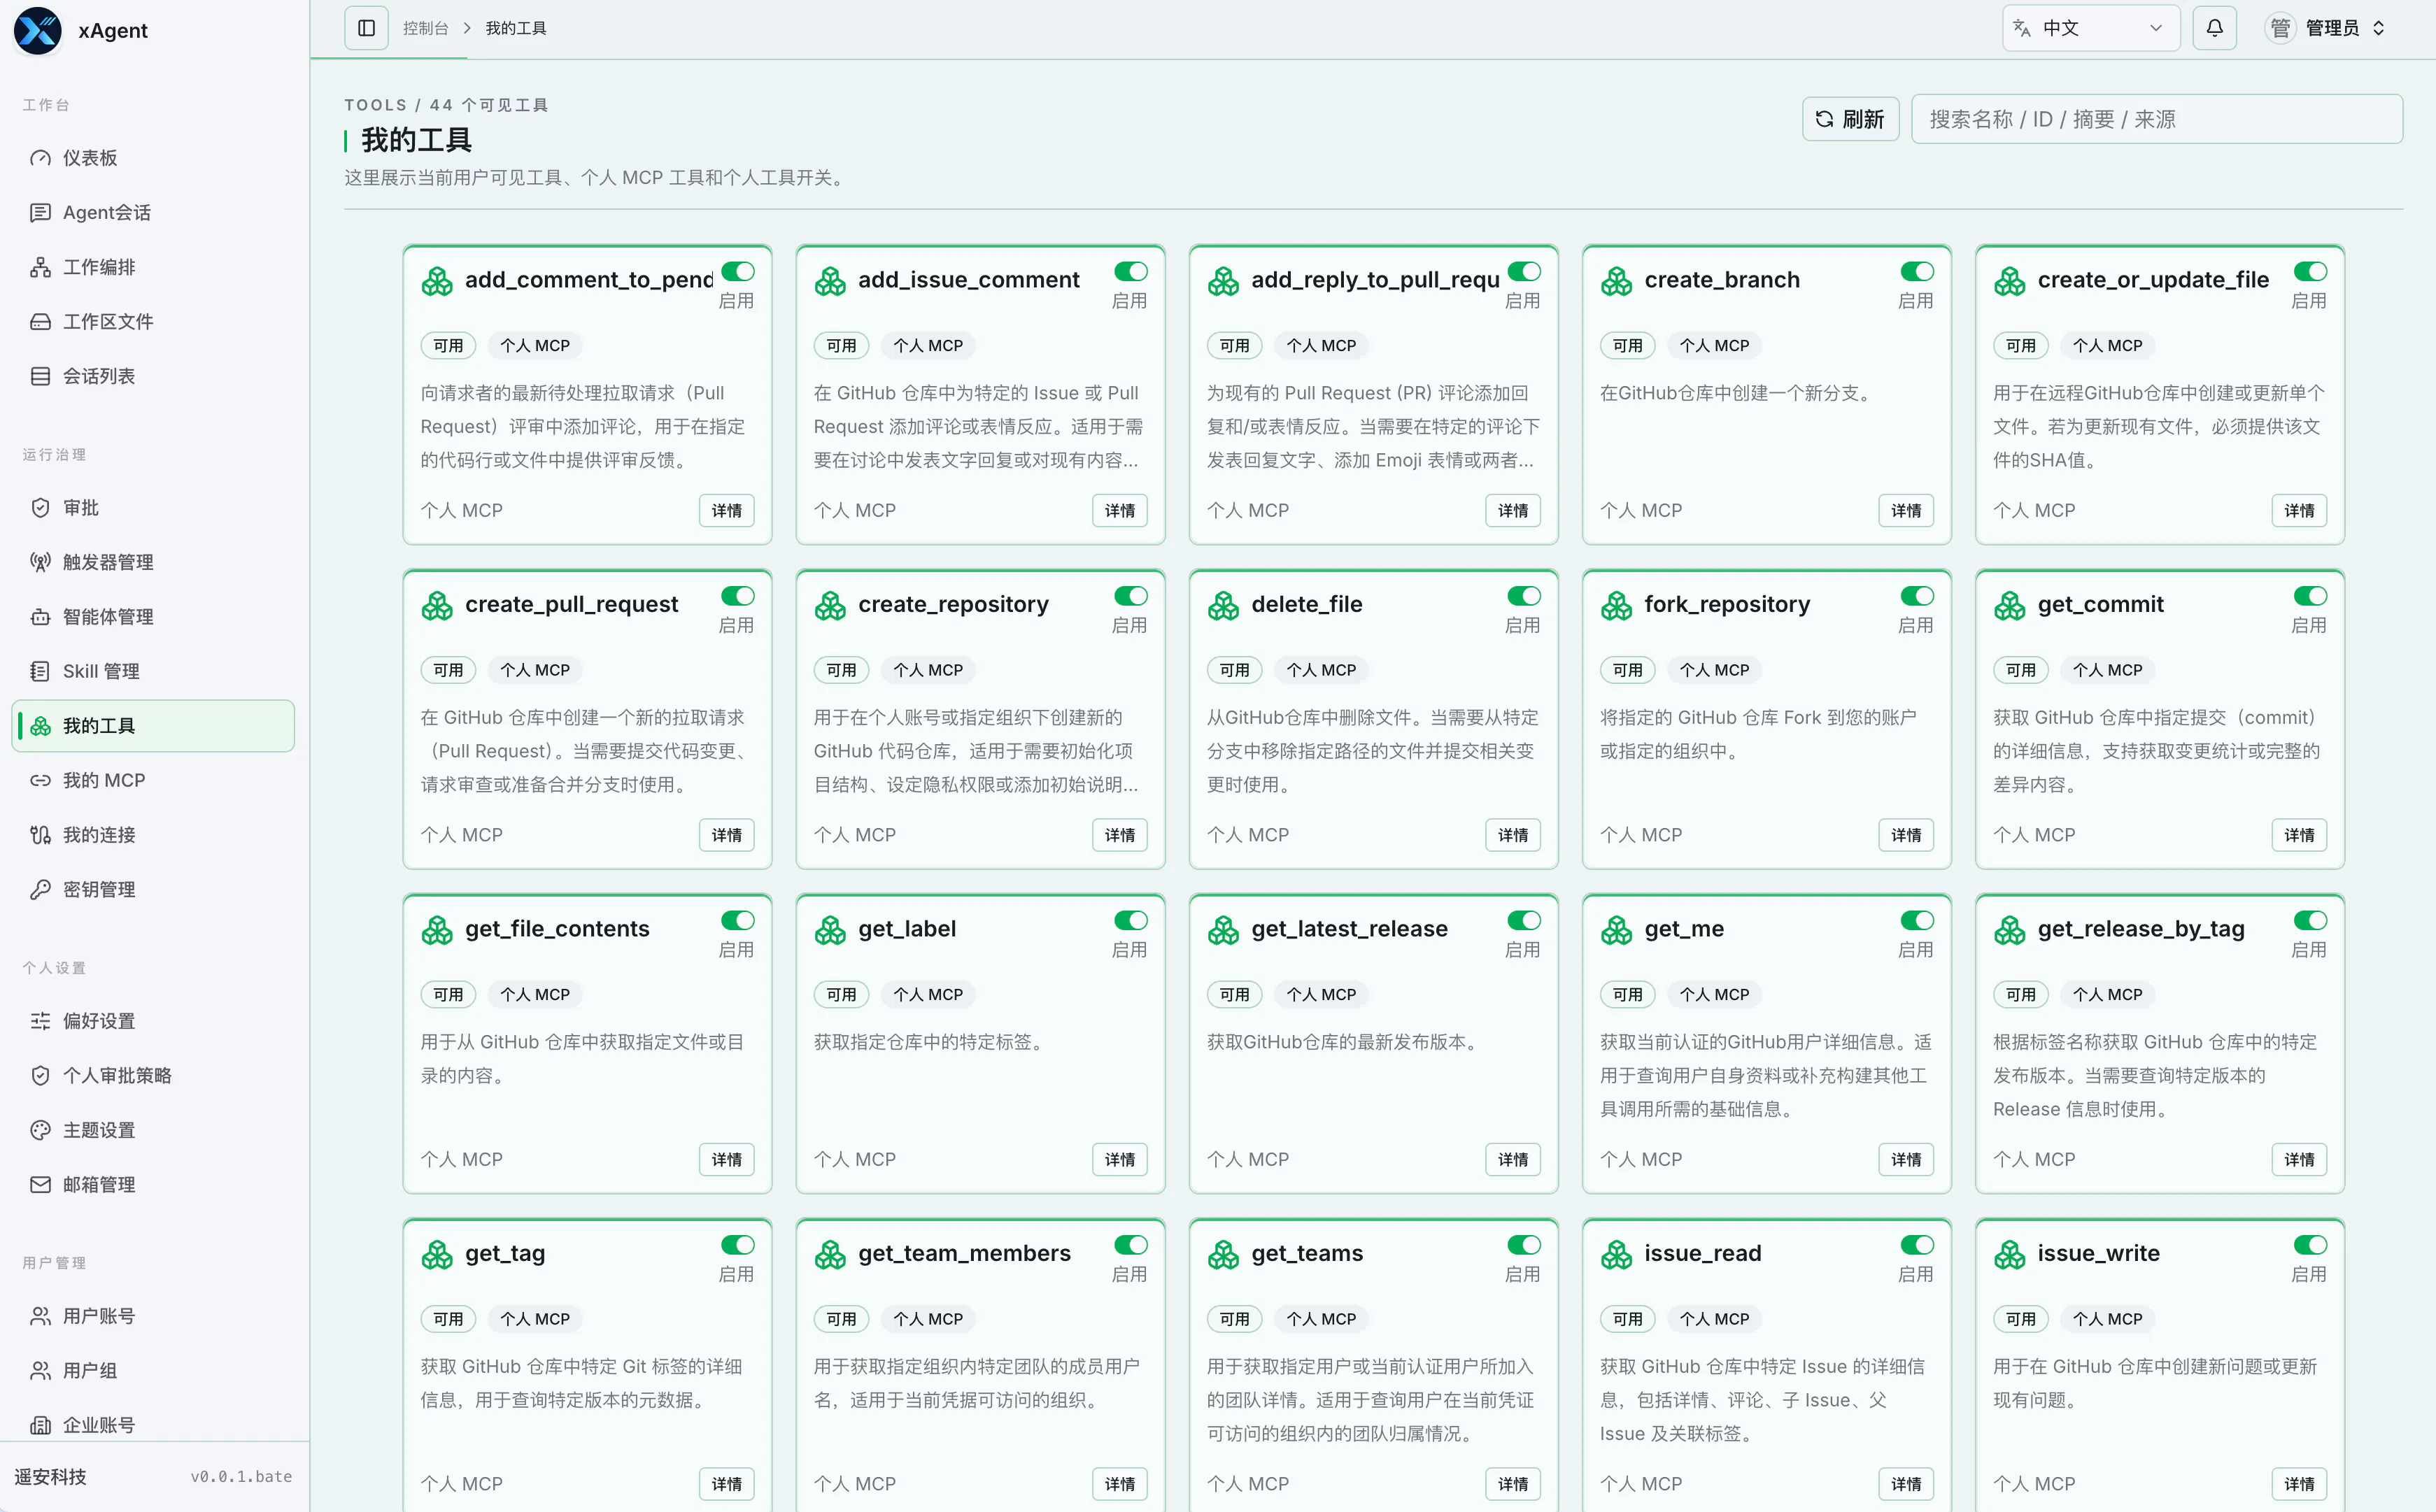Navigate to 用户组 page
Image resolution: width=2436 pixels, height=1512 pixels.
coord(153,1370)
